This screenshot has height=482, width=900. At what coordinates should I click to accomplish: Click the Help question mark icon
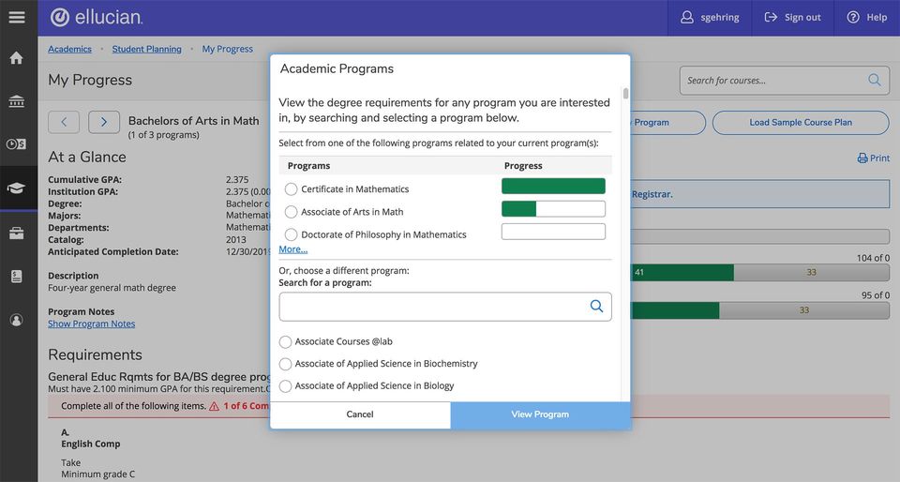point(853,17)
